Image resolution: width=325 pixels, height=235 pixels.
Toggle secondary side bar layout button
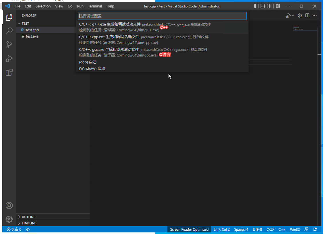pyautogui.click(x=269, y=6)
